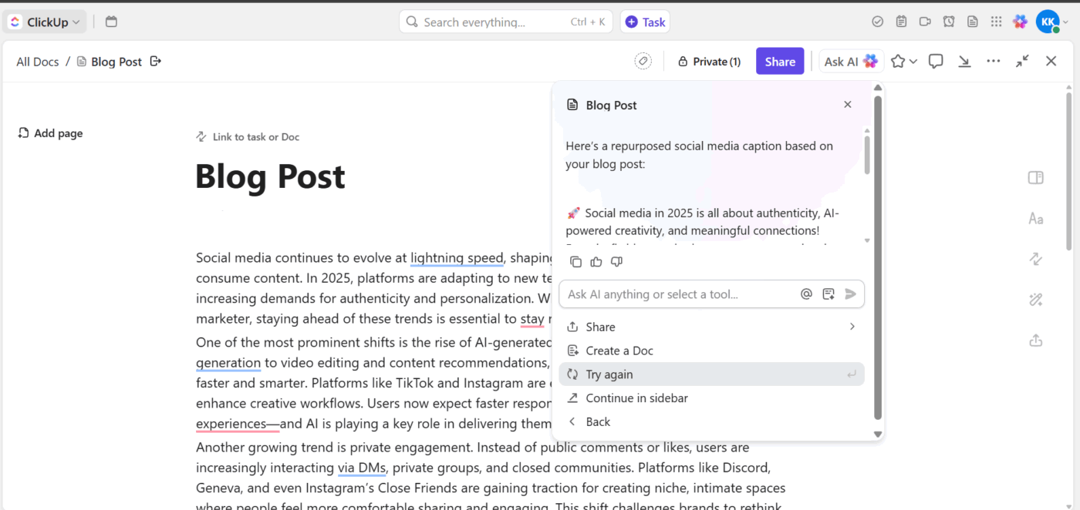Switch the Doc to Private visibility toggle
Image resolution: width=1080 pixels, height=510 pixels.
(x=708, y=61)
